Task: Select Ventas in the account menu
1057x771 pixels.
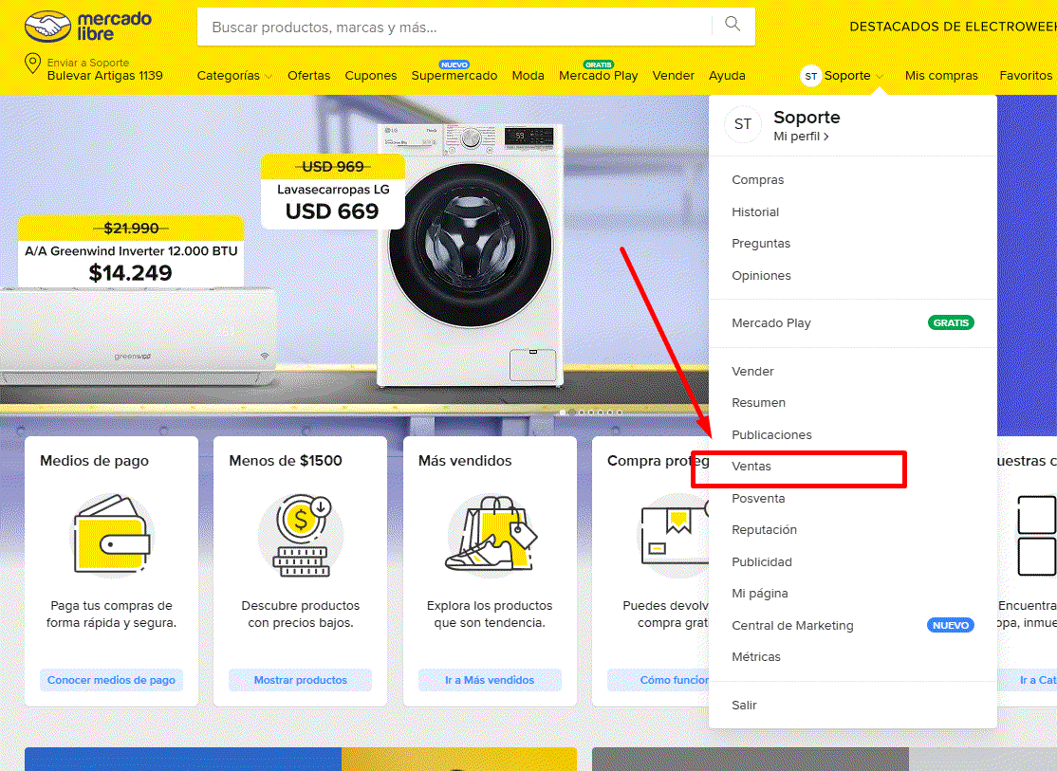Action: 751,467
